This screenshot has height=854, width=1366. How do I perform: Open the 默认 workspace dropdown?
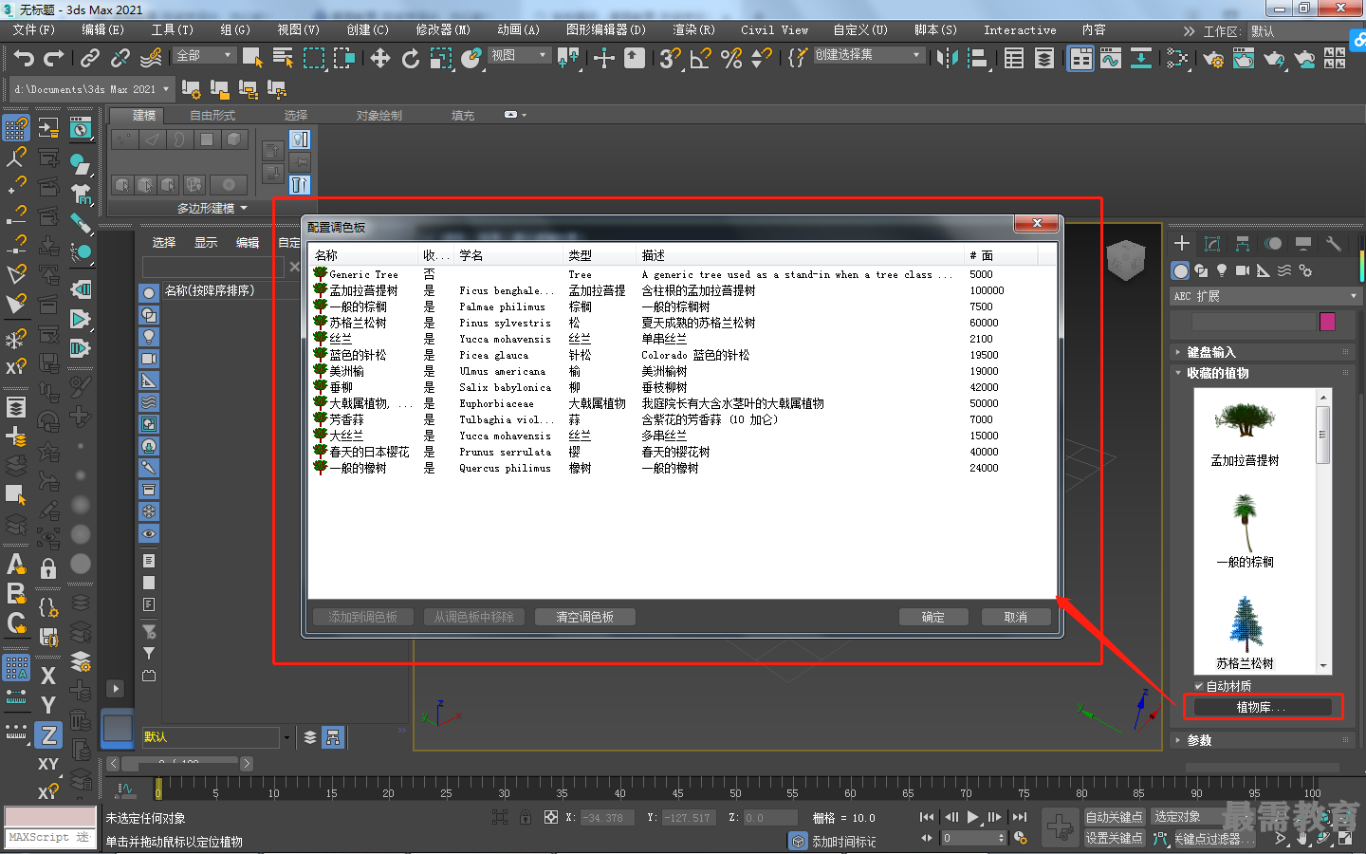(x=1306, y=31)
